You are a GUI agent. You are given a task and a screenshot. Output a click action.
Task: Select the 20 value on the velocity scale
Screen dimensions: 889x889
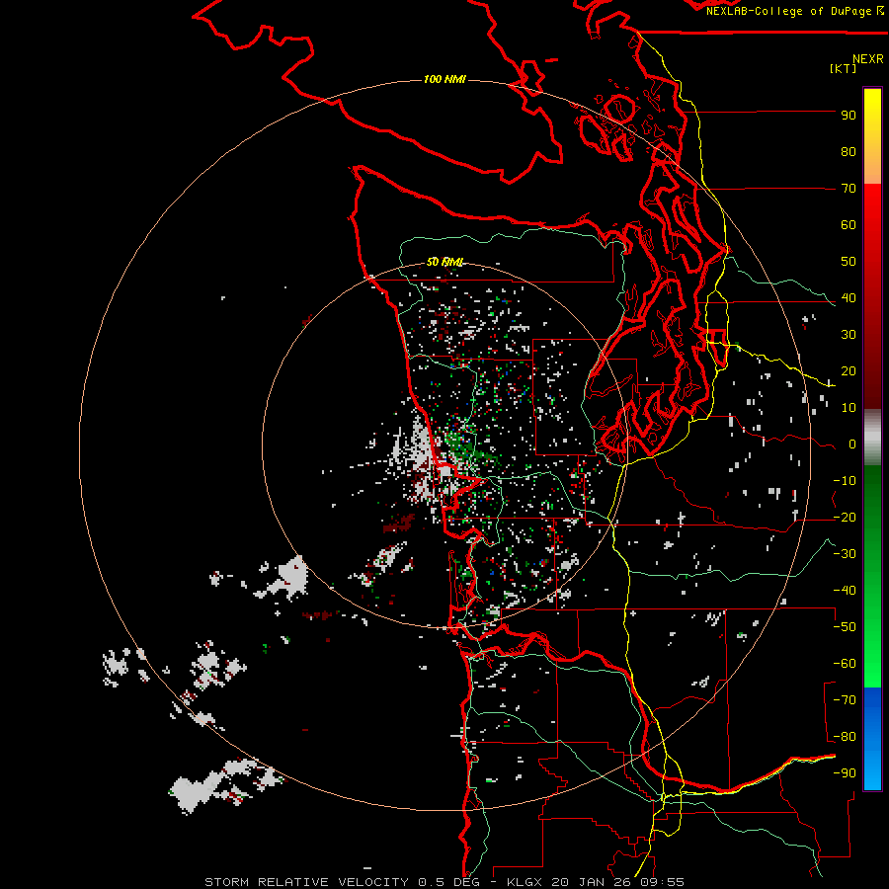pyautogui.click(x=849, y=371)
